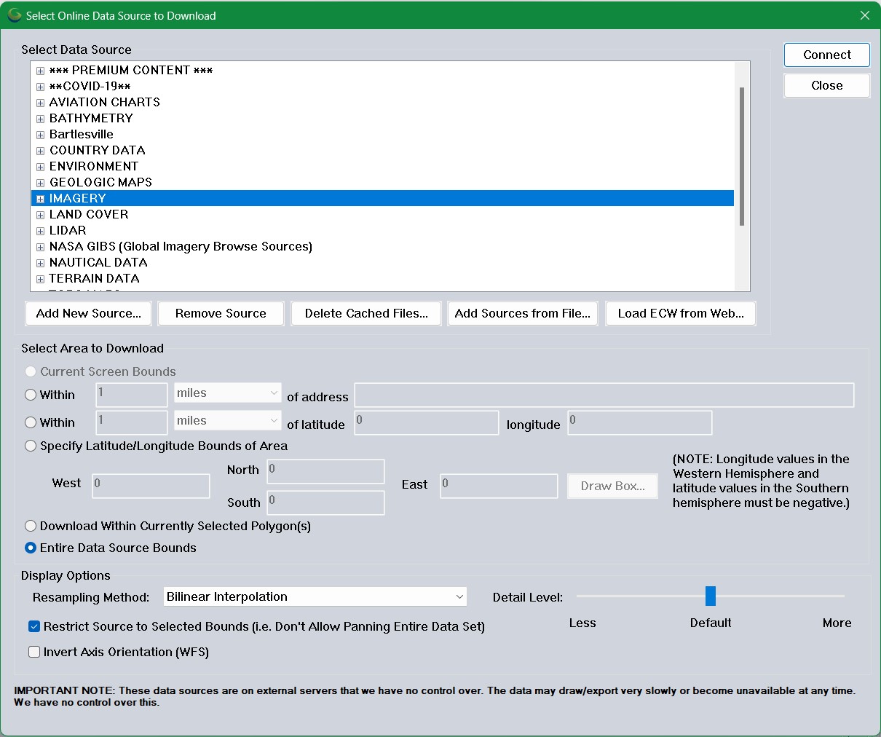The width and height of the screenshot is (881, 737).
Task: Select Within distance of address radio
Action: [31, 395]
